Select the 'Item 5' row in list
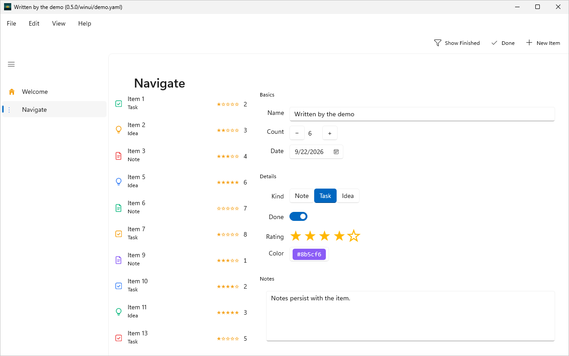 click(x=181, y=181)
